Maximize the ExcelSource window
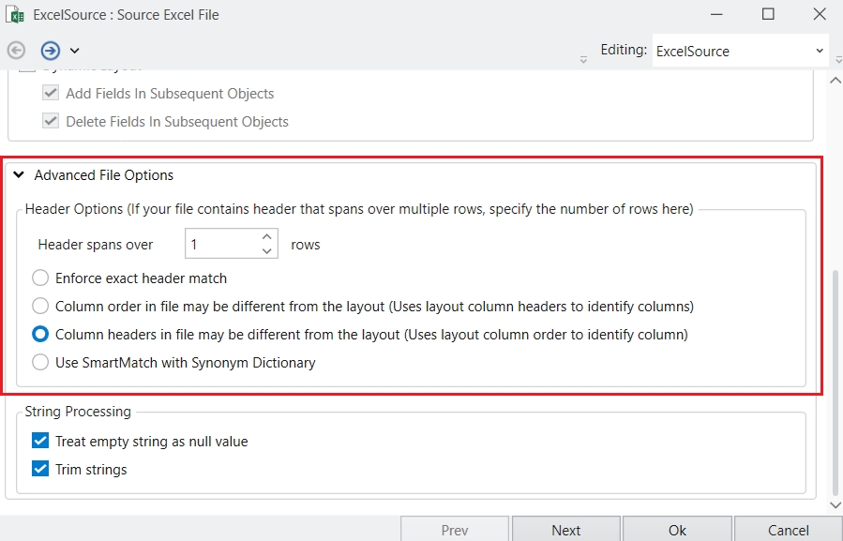Screen dimensions: 843x541 point(768,15)
